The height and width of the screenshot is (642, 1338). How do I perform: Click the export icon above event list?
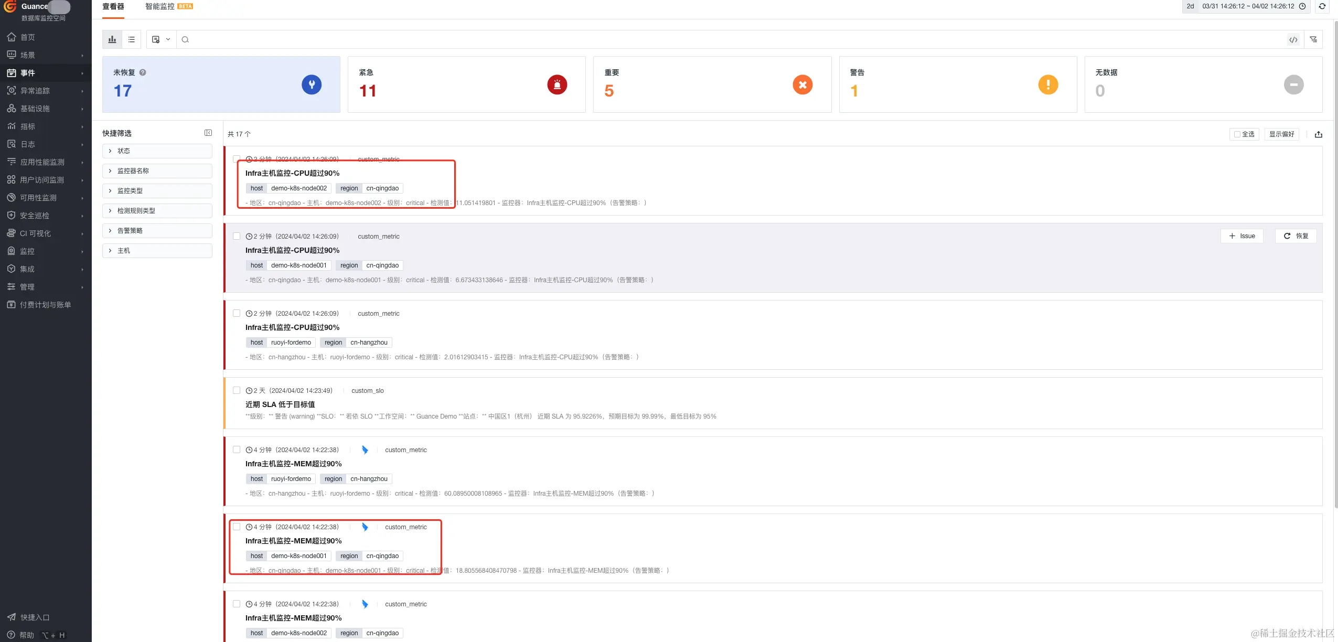pos(1319,134)
